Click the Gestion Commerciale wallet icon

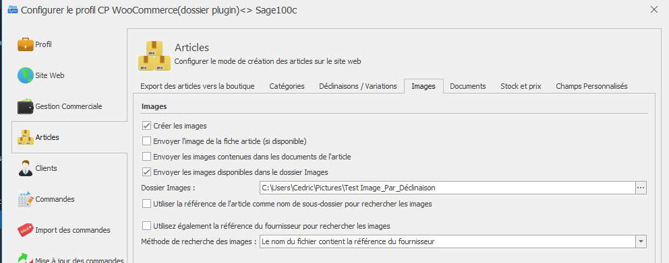point(26,106)
